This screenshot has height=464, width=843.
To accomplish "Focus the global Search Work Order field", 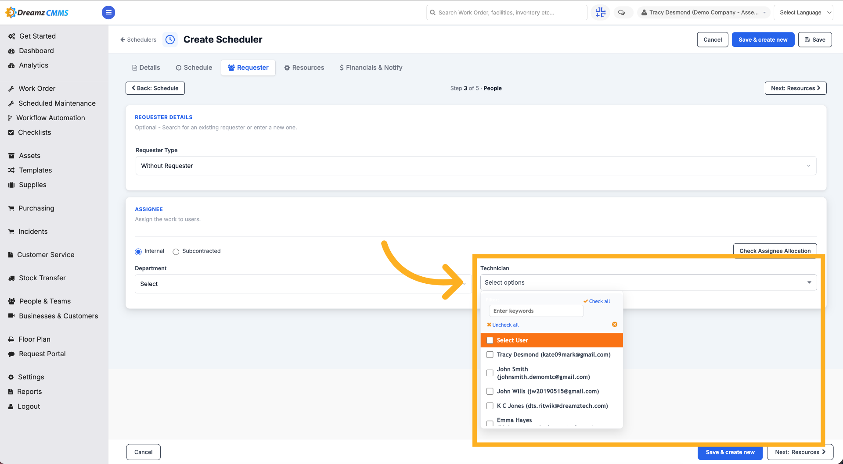I will pyautogui.click(x=507, y=12).
